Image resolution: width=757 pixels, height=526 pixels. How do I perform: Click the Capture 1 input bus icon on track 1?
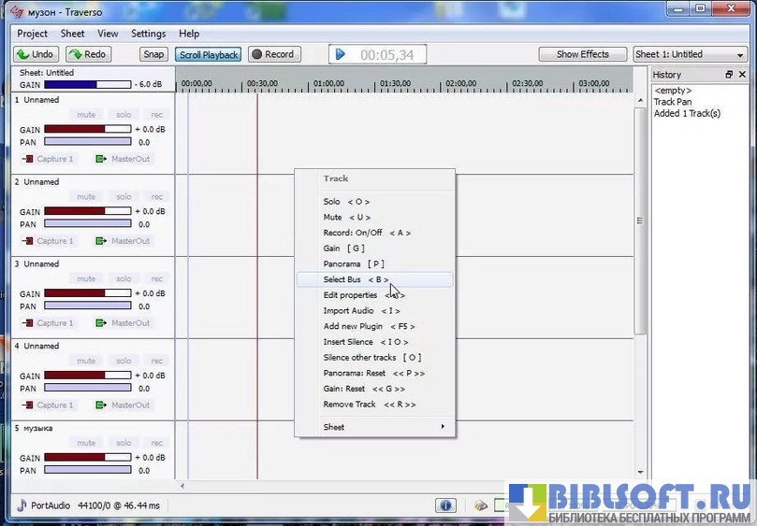[x=27, y=159]
